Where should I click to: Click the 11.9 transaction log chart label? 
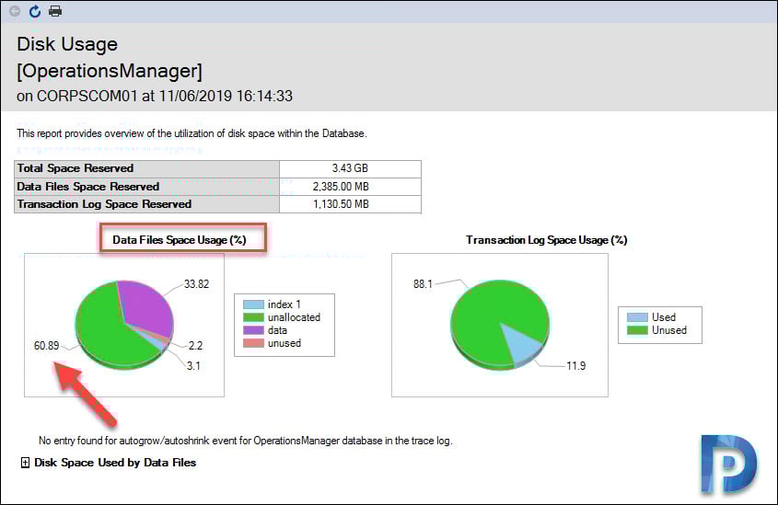click(576, 366)
